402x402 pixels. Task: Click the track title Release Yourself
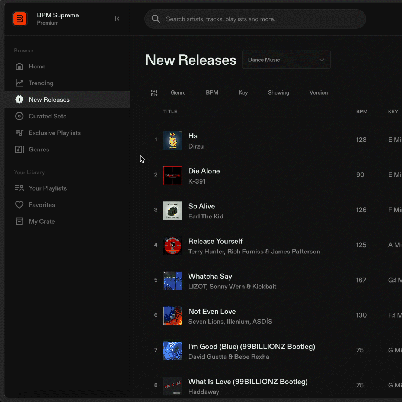pyautogui.click(x=216, y=242)
